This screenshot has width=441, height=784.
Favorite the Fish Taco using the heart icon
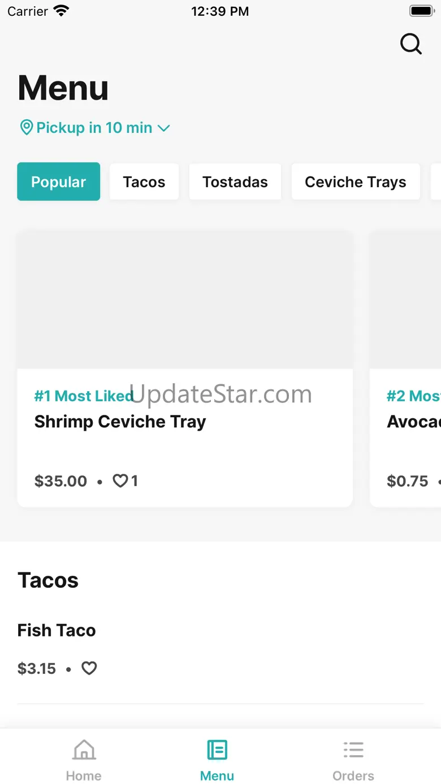[x=89, y=669]
